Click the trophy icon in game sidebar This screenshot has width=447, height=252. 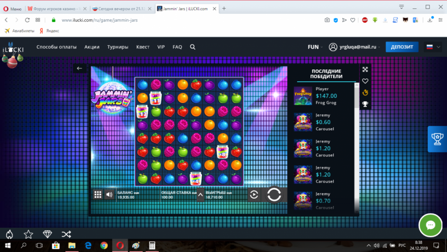point(365,104)
